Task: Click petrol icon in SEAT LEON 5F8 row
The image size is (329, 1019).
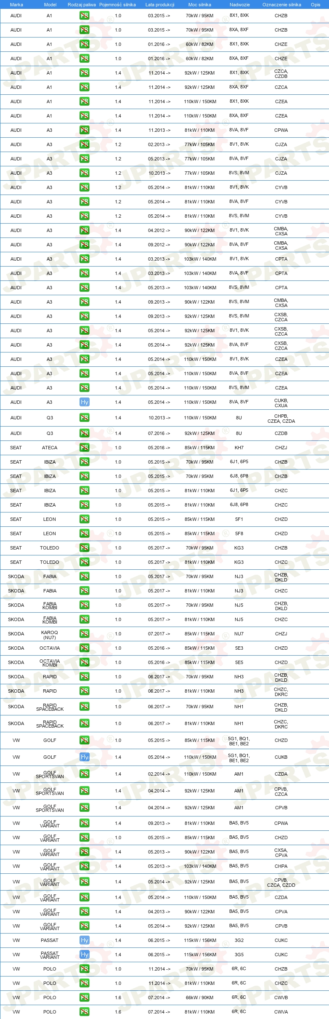Action: [84, 534]
